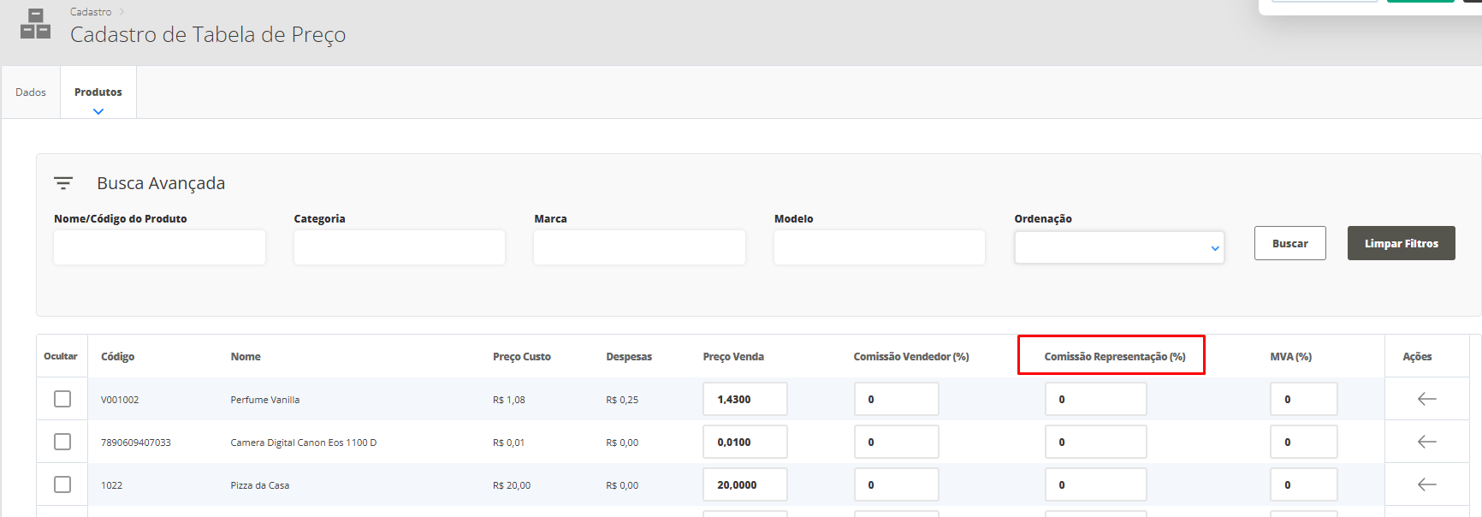The width and height of the screenshot is (1482, 517).
Task: Focus the Nome/Código do Produto field
Action: 159,247
